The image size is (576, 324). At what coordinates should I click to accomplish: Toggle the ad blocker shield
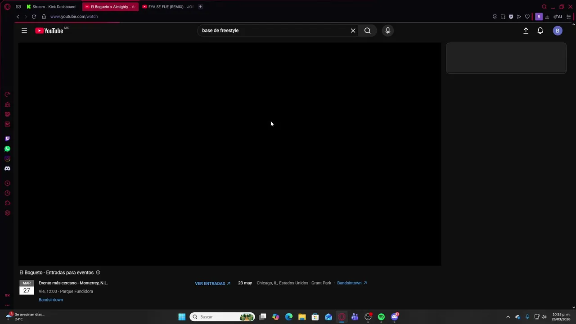tap(511, 17)
